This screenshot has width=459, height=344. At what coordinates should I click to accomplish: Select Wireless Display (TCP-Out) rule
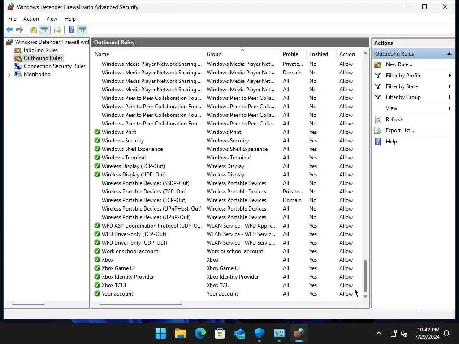(x=227, y=166)
